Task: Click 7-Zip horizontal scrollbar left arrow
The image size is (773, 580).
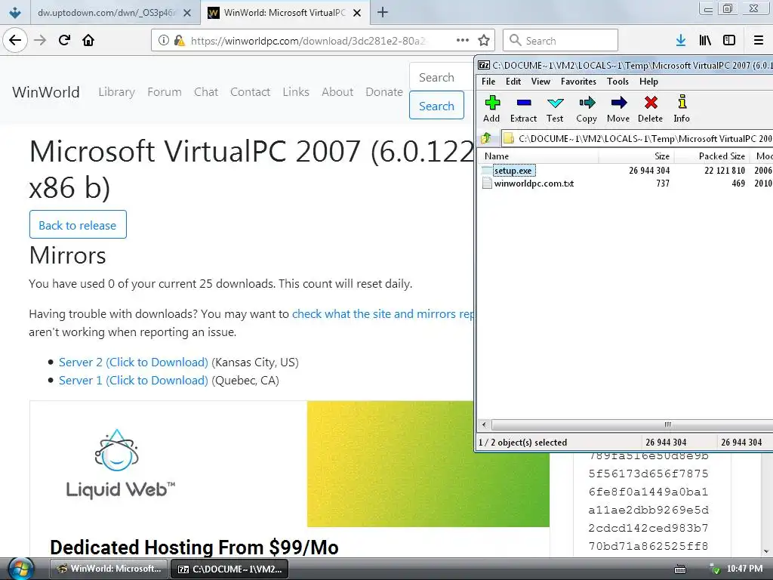Action: (x=484, y=424)
